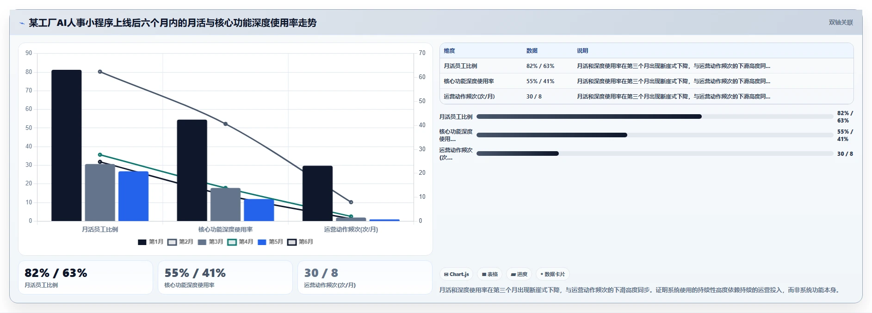
Task: Click the Chart.js tag icon
Action: point(446,274)
